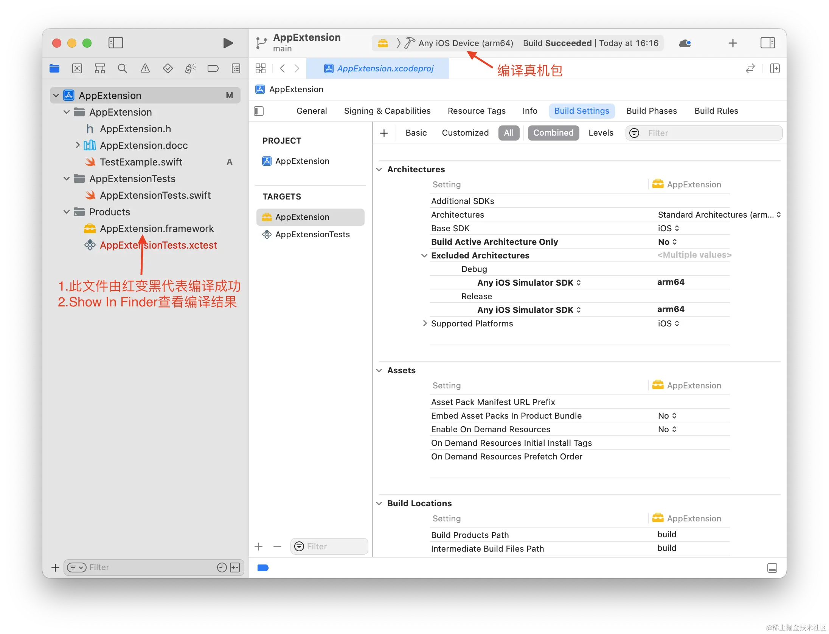Click the Customized filter button
Image resolution: width=829 pixels, height=634 pixels.
[x=465, y=133]
